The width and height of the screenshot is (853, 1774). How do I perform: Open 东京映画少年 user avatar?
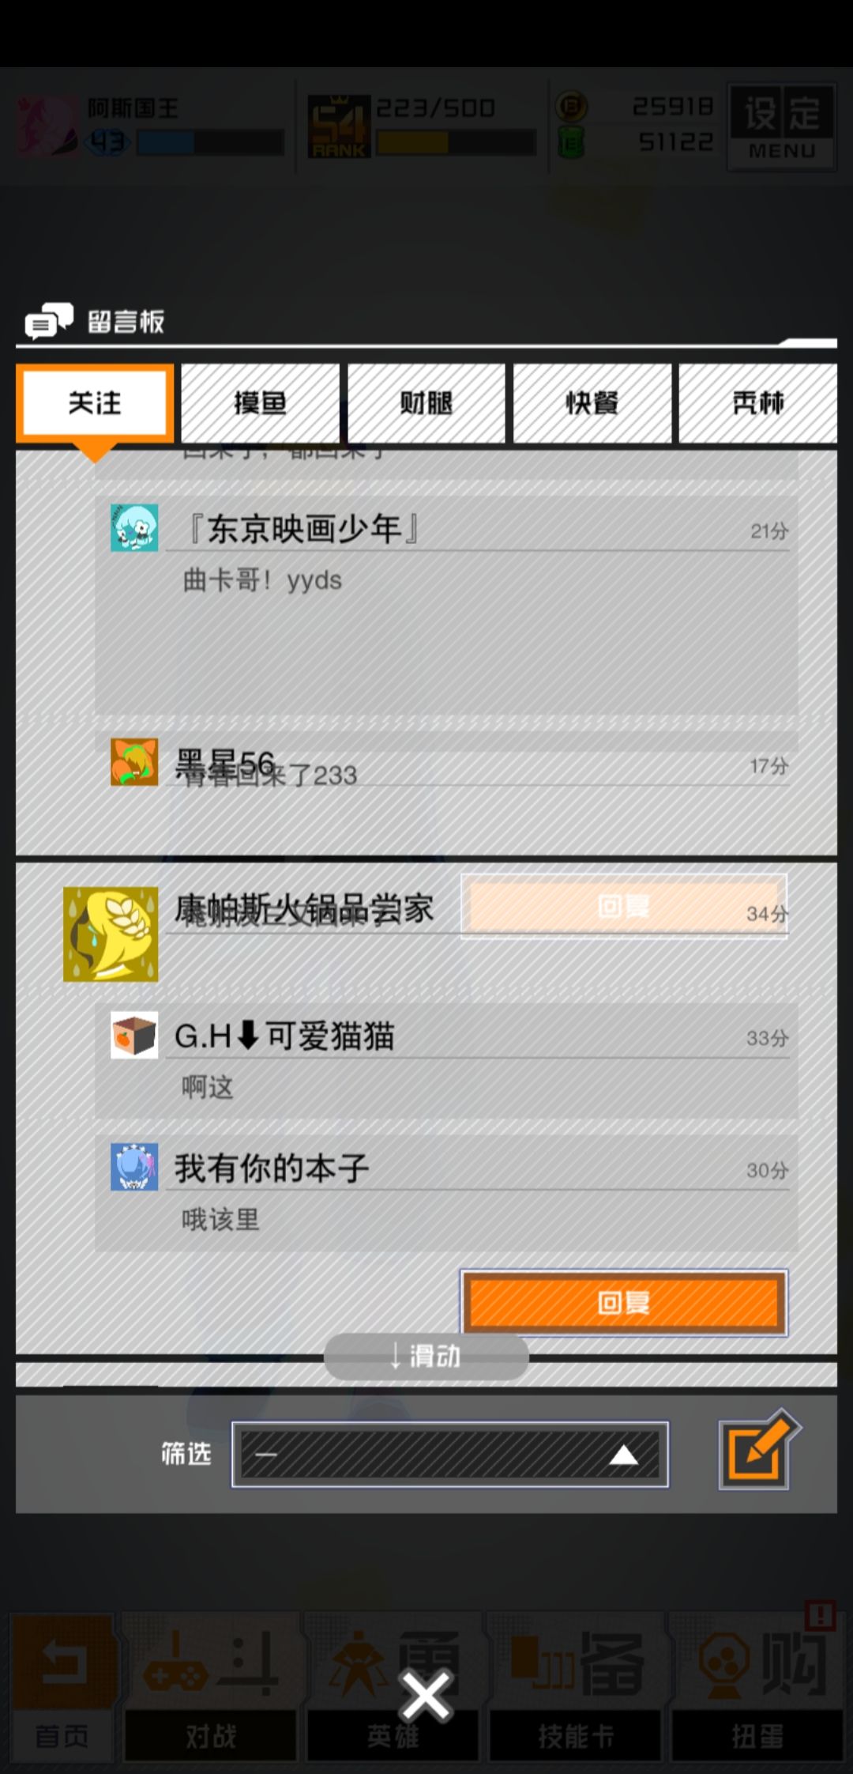134,527
